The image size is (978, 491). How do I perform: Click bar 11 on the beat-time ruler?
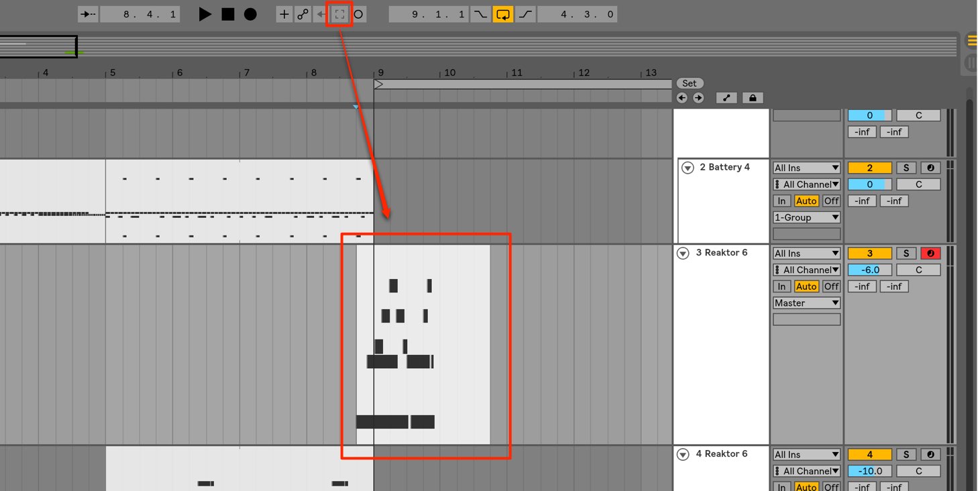[517, 72]
